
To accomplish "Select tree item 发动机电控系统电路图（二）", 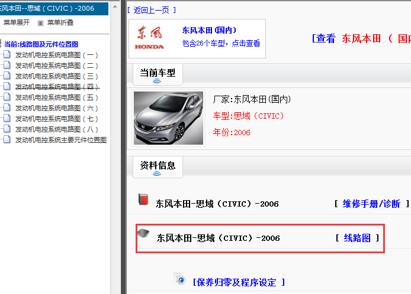I will click(56, 66).
